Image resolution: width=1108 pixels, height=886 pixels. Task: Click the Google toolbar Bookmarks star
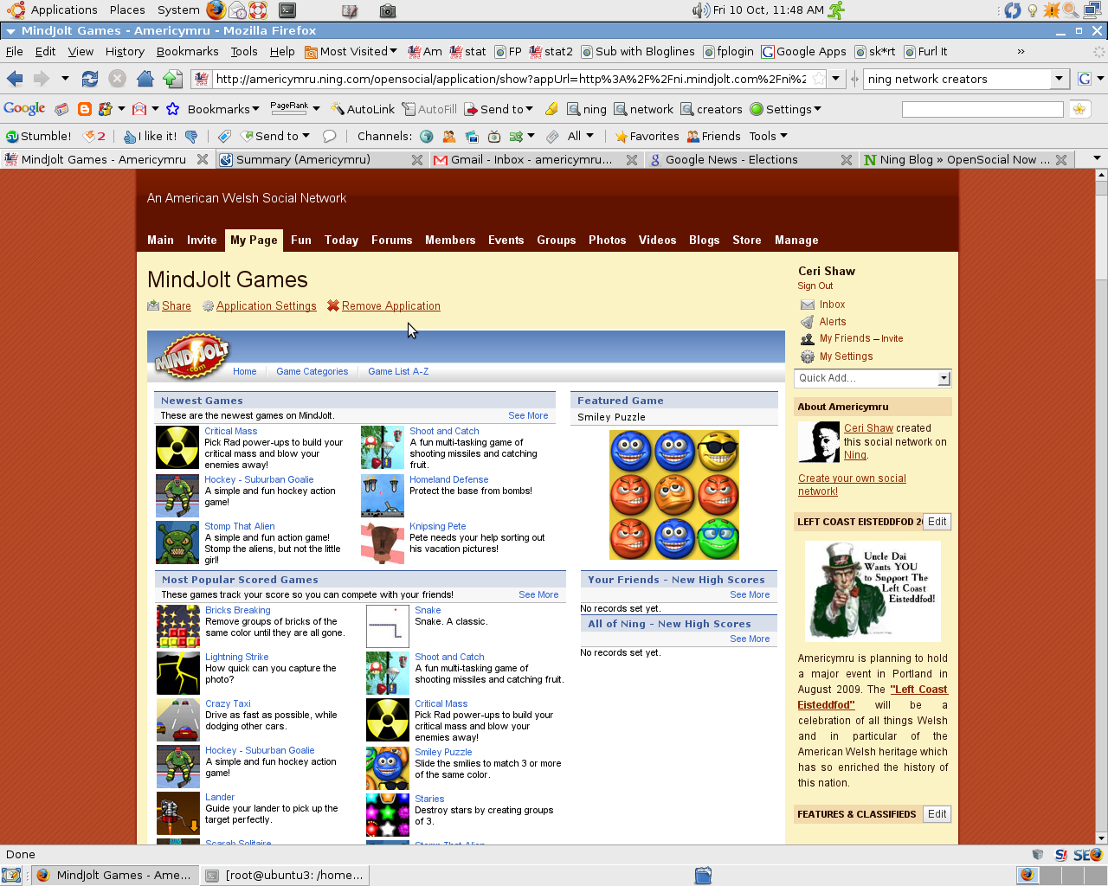click(x=172, y=109)
